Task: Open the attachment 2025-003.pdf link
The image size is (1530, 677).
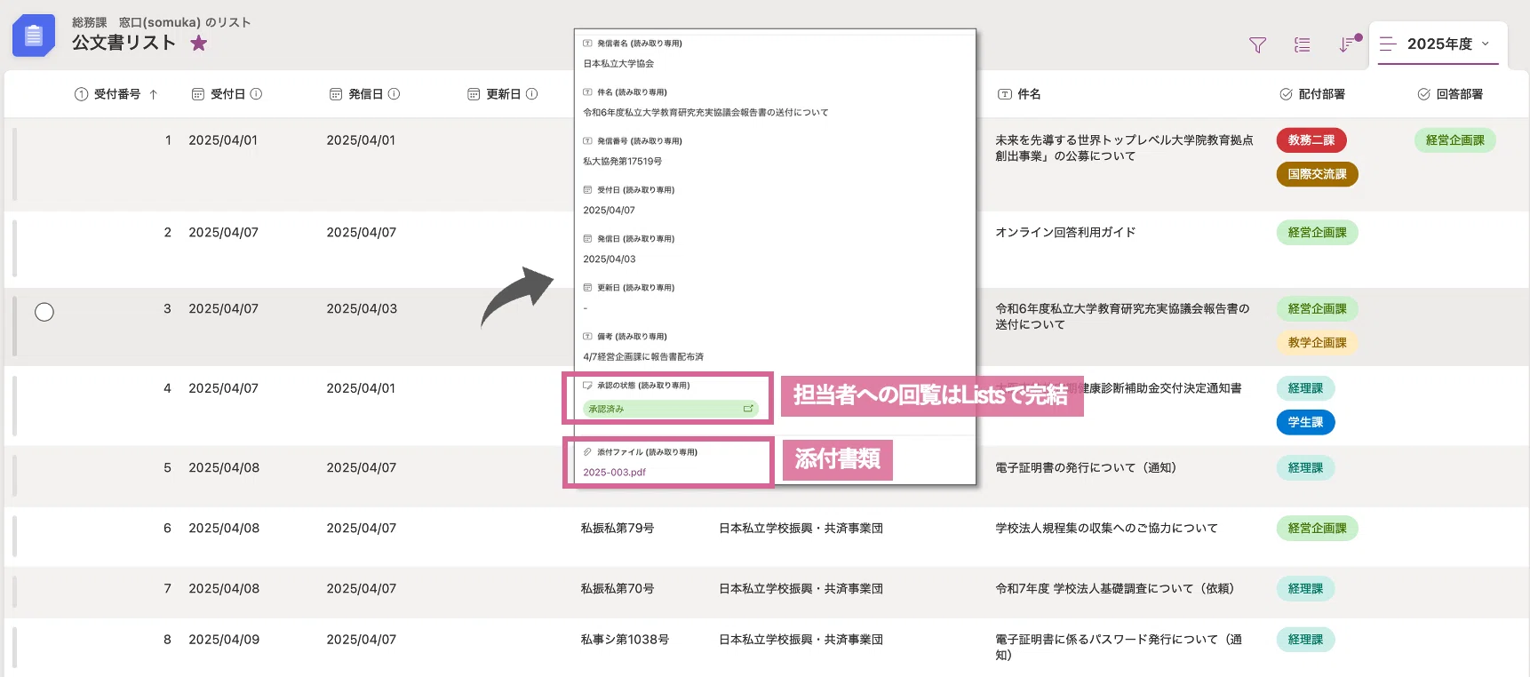Action: coord(614,473)
